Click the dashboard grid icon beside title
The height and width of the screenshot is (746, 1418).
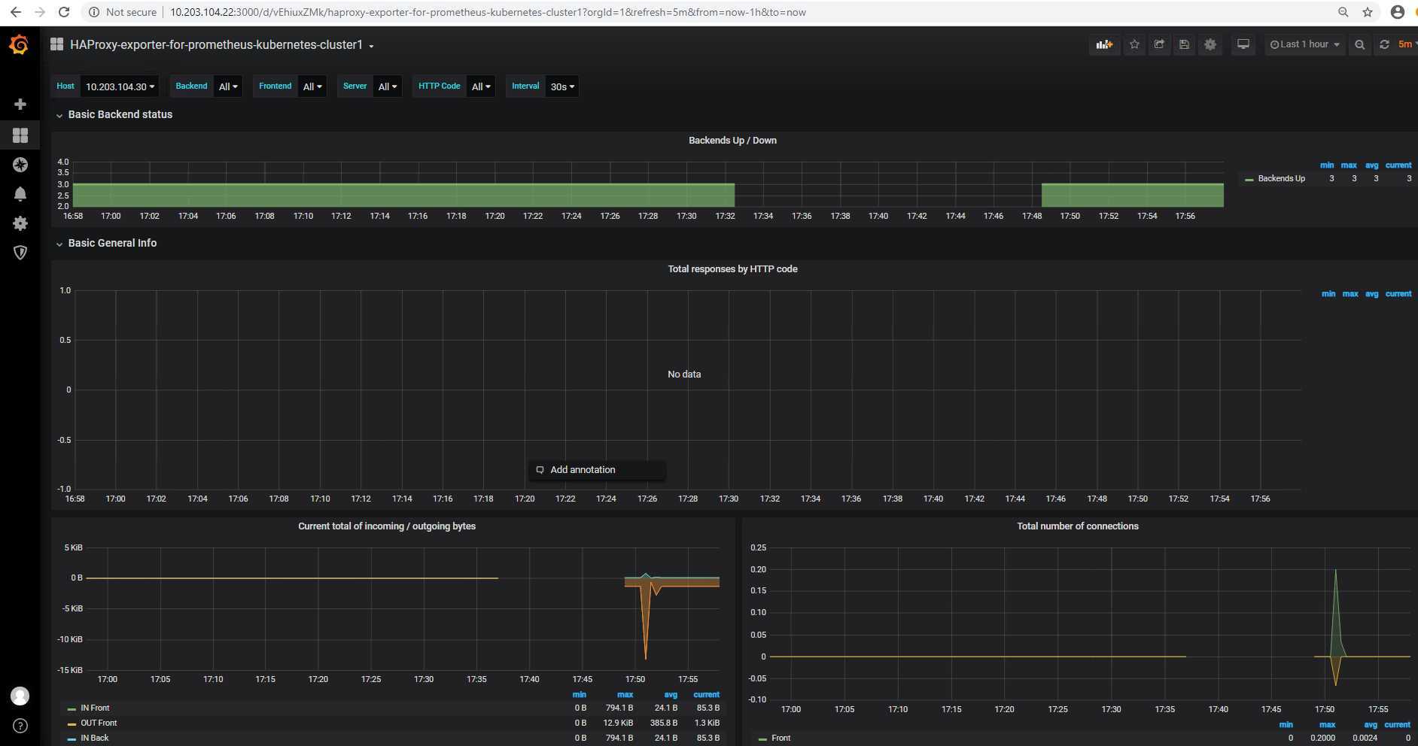(56, 44)
